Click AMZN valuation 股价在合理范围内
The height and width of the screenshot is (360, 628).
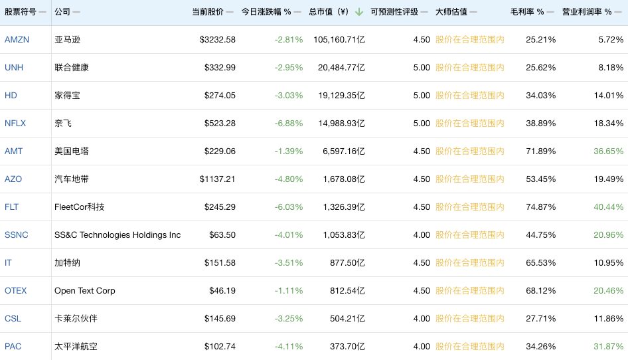pos(470,40)
